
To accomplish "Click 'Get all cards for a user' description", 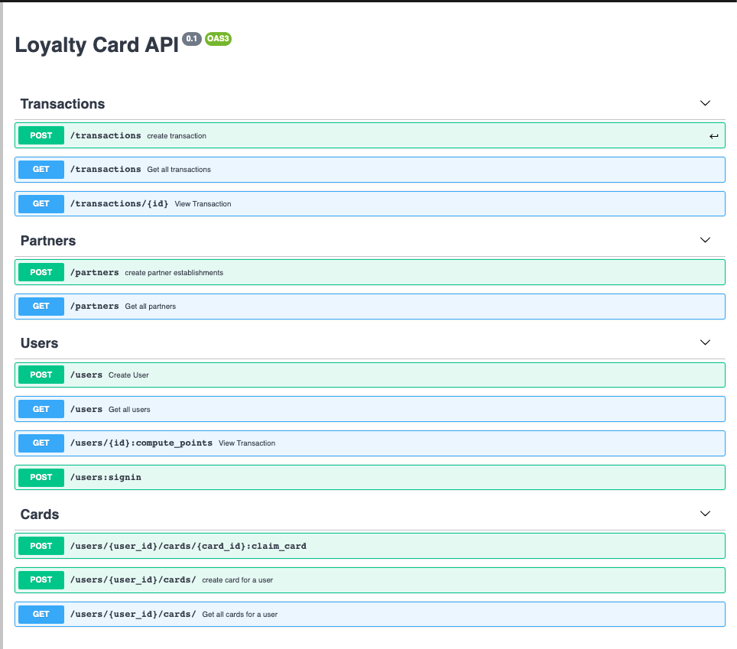I will [240, 615].
